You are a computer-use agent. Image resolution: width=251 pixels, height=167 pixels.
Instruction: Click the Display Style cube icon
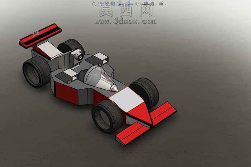pos(128,4)
